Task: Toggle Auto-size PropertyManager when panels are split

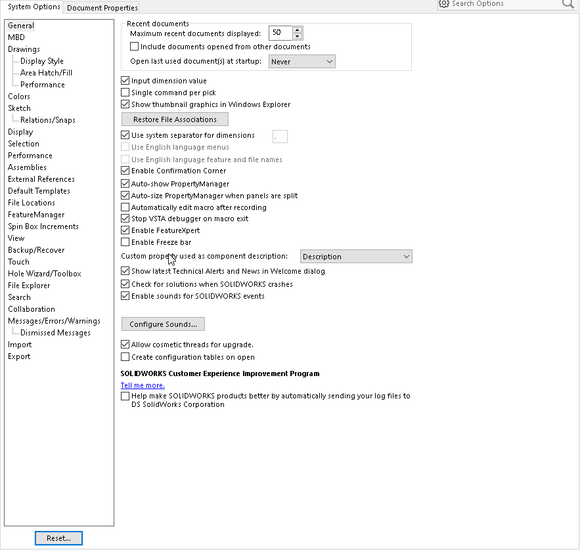Action: (125, 196)
